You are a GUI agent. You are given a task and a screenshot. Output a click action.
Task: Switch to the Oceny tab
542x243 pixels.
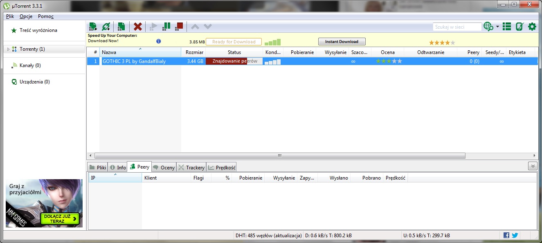coord(164,167)
